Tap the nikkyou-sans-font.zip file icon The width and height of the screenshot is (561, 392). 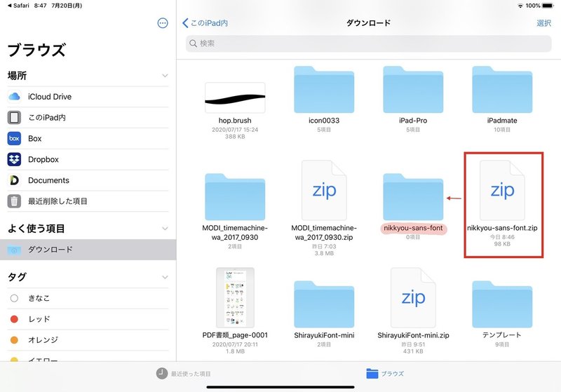tap(502, 190)
